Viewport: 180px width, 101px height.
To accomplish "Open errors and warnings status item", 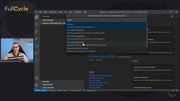I will pos(52,90).
